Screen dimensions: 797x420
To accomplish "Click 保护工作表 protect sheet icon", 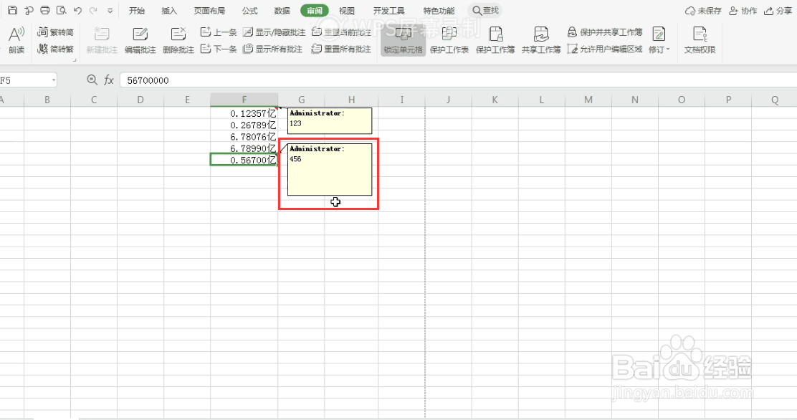I will [x=449, y=40].
